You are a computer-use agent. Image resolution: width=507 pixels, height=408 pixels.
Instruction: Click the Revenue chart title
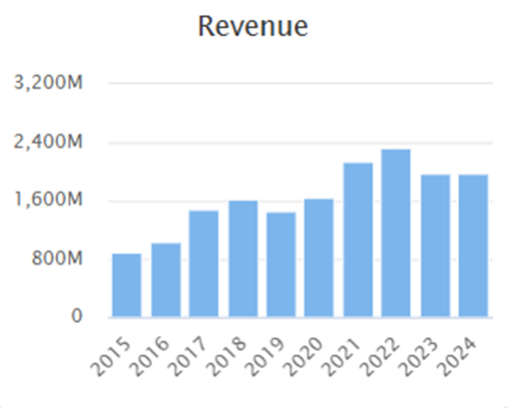pyautogui.click(x=253, y=26)
